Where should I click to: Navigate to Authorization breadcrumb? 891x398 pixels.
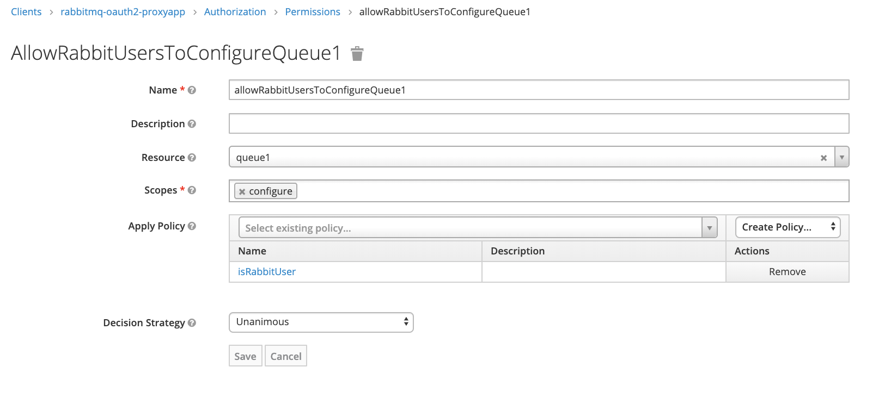[x=235, y=12]
